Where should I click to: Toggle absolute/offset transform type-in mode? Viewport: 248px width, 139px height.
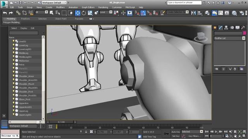coord(91,132)
